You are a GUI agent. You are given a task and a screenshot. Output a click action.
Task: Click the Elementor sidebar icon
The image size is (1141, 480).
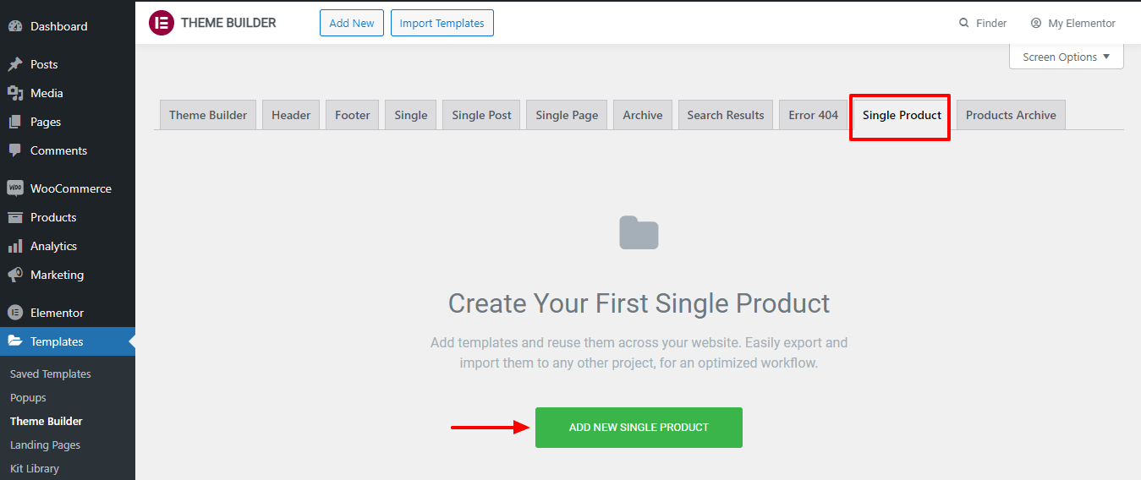(x=15, y=313)
